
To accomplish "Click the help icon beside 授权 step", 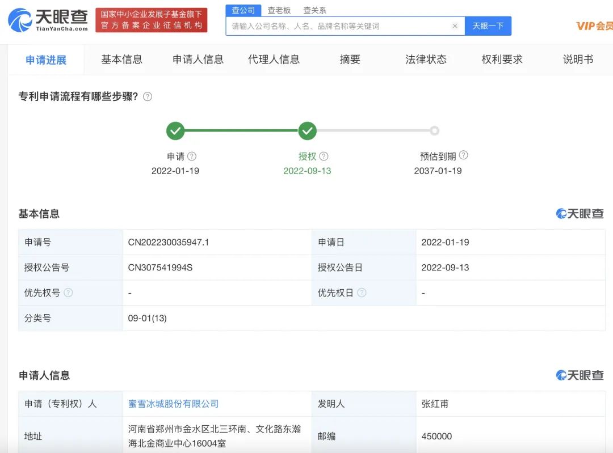I will point(324,156).
